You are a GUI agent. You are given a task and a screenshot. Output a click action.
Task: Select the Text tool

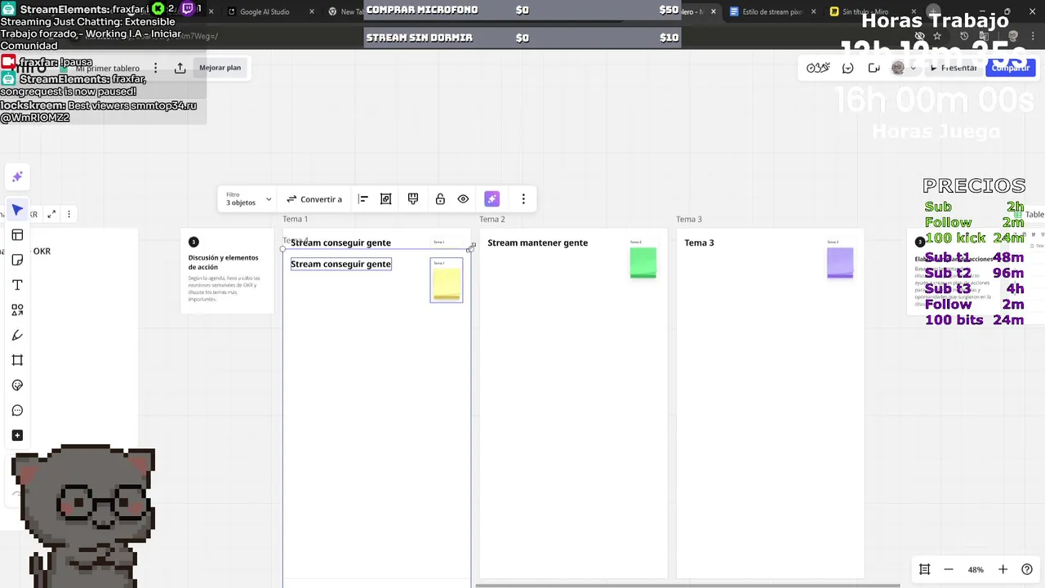click(x=17, y=285)
